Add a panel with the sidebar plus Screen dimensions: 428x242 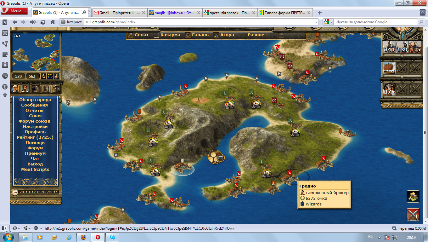5,95
